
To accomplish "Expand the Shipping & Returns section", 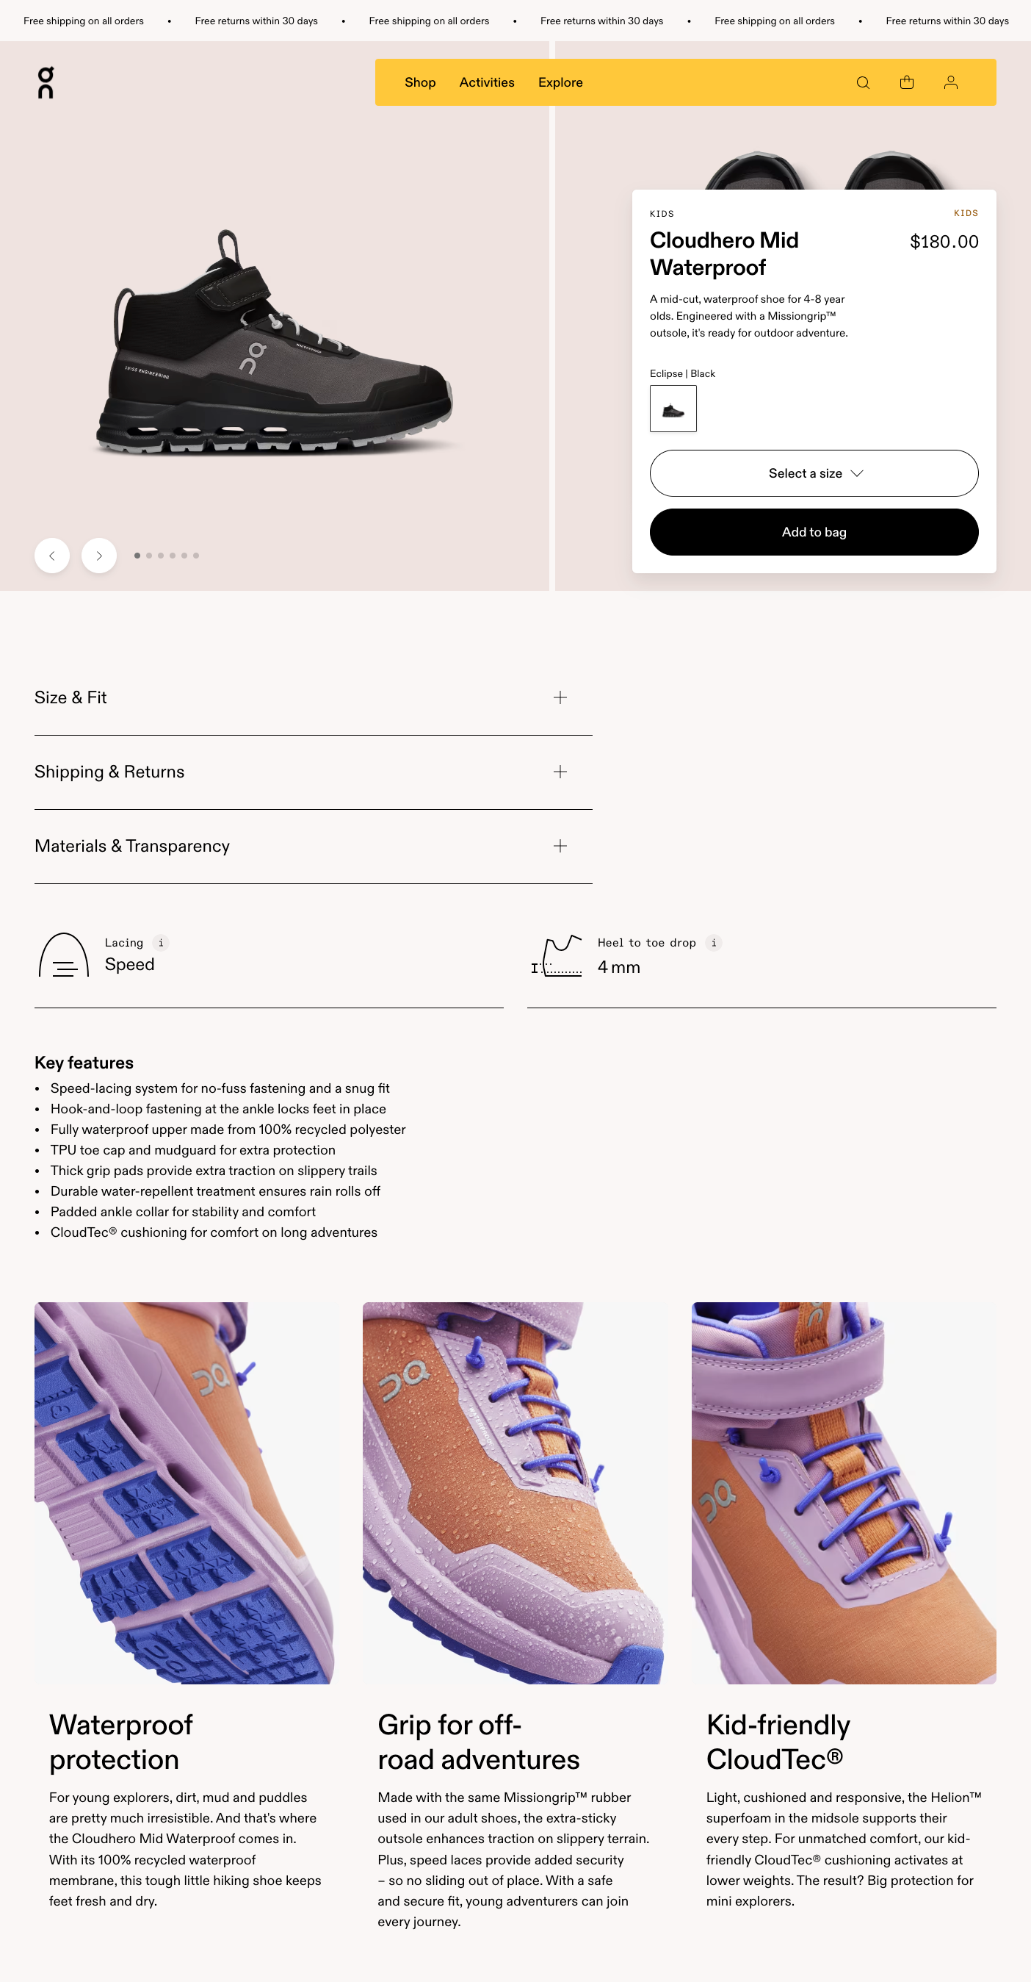I will tap(313, 772).
